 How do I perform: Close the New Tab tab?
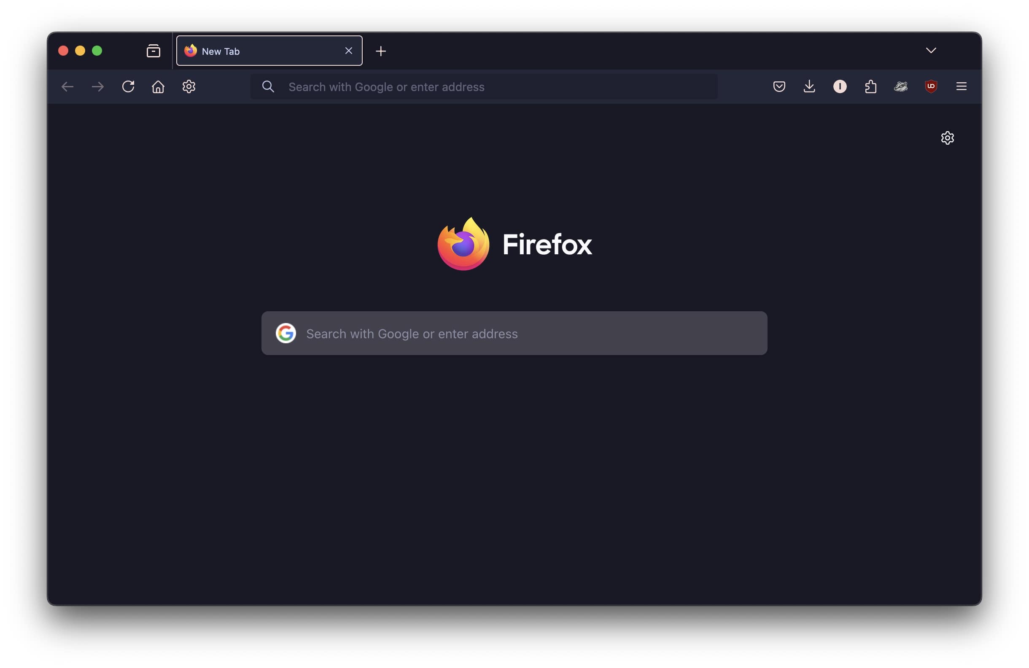348,51
